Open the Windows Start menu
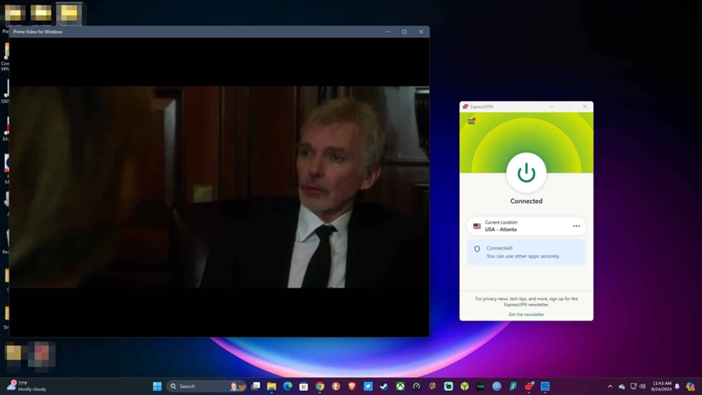This screenshot has height=395, width=702. (157, 386)
